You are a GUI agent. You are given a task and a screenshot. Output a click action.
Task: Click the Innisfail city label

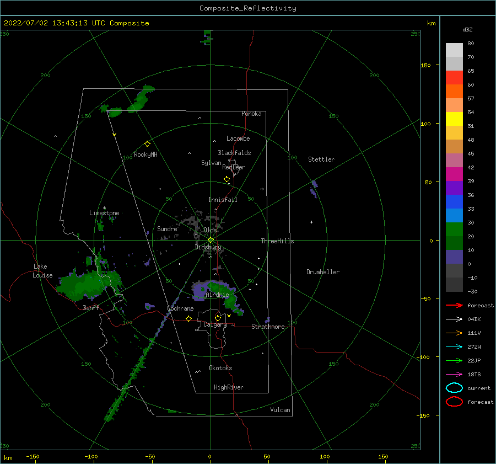tap(223, 200)
